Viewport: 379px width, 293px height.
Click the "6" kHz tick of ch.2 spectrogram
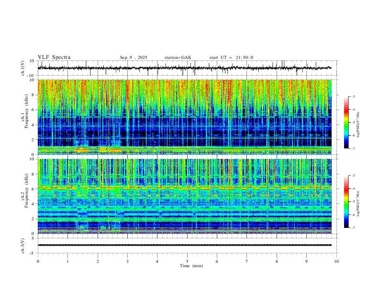(33, 189)
